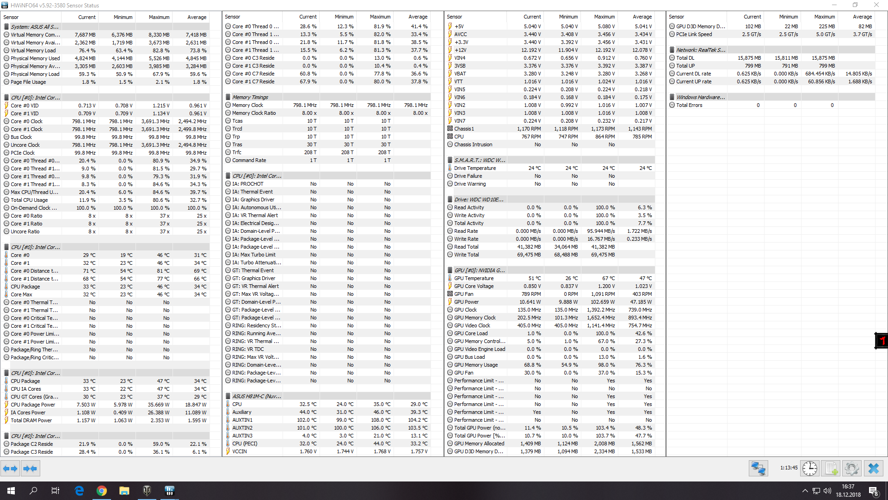Viewport: 888px width, 500px height.
Task: Open sensor settings gear button
Action: pyautogui.click(x=851, y=469)
